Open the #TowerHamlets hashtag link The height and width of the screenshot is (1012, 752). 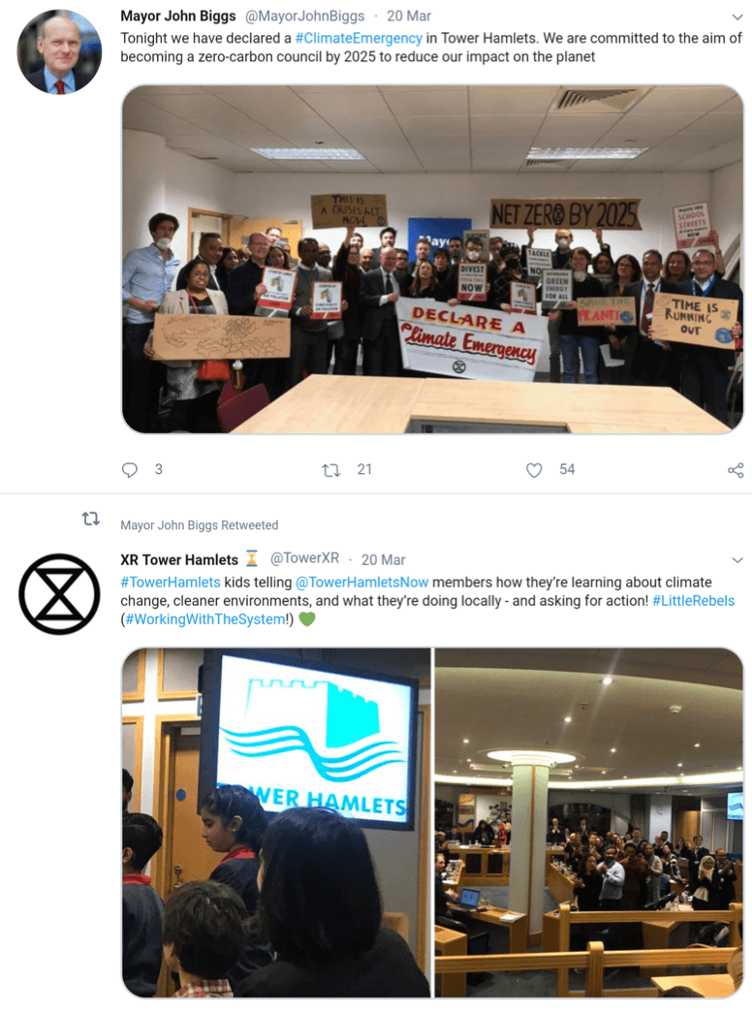tap(171, 583)
